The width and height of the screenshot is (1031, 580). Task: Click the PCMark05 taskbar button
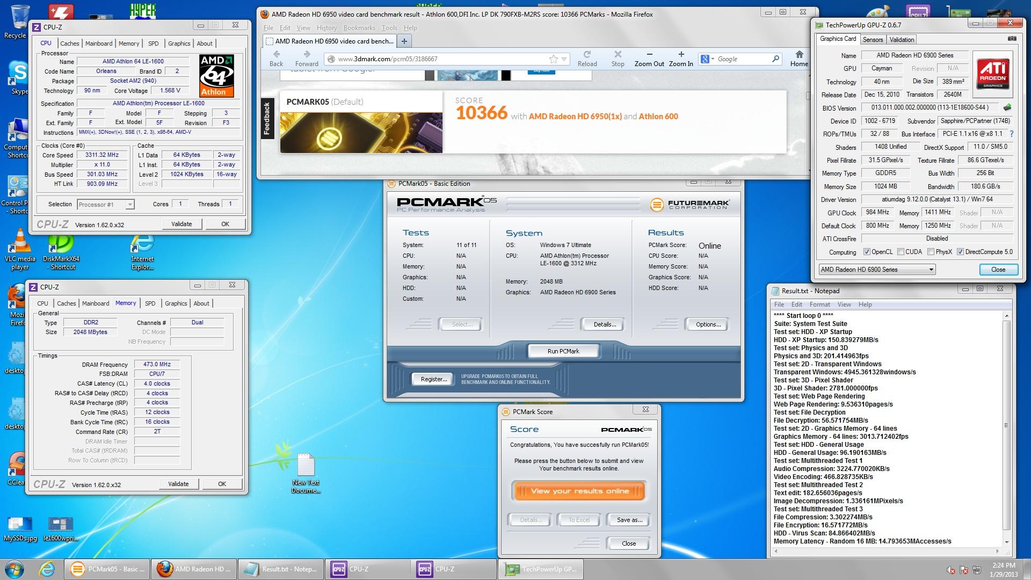(107, 569)
